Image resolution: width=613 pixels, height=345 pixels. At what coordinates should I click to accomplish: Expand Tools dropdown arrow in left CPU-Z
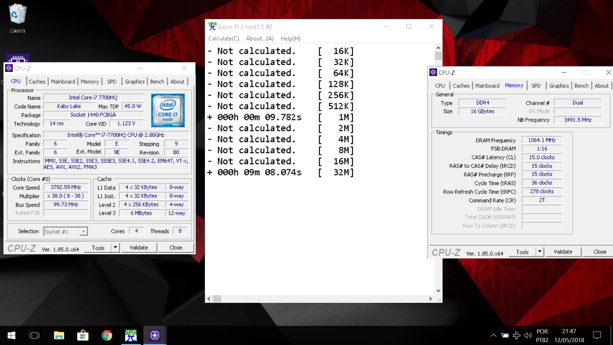(115, 248)
